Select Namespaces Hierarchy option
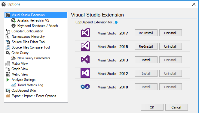 click(28, 37)
